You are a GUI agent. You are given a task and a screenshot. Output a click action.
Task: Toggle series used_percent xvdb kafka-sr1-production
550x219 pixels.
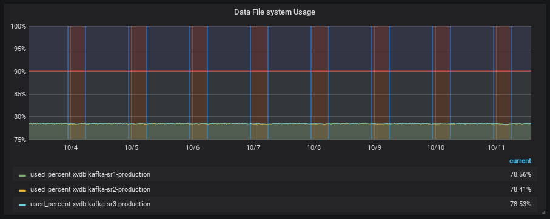(x=90, y=175)
